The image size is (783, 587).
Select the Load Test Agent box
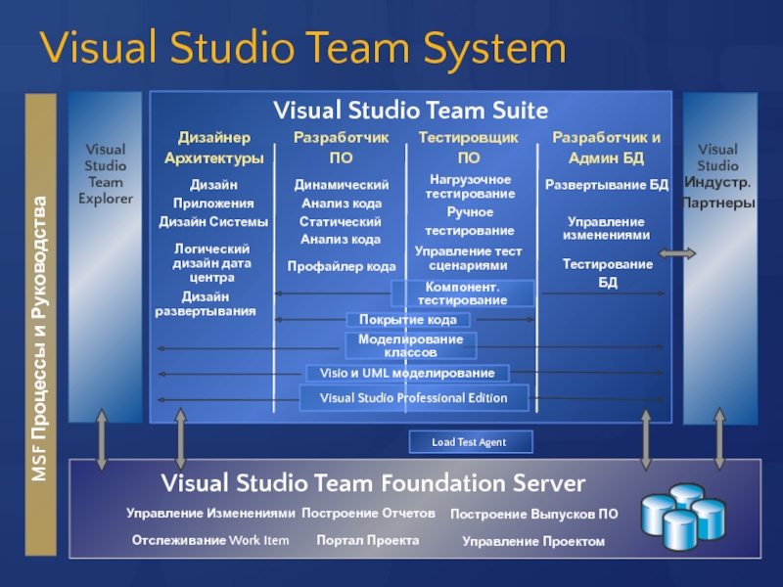point(471,442)
